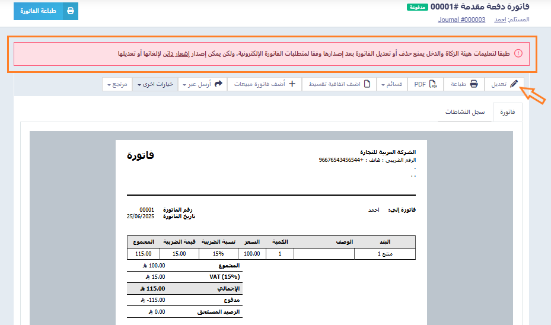Click the large فاتورة heading in document
The height and width of the screenshot is (325, 551).
(141, 155)
